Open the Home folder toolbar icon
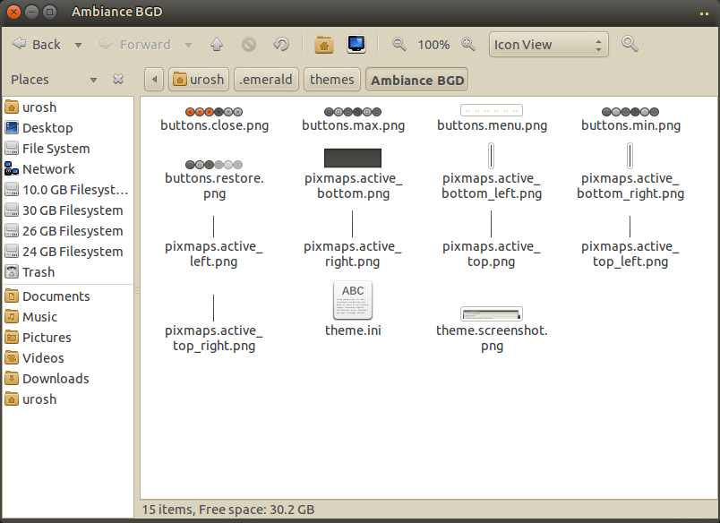This screenshot has height=523, width=720. 324,45
